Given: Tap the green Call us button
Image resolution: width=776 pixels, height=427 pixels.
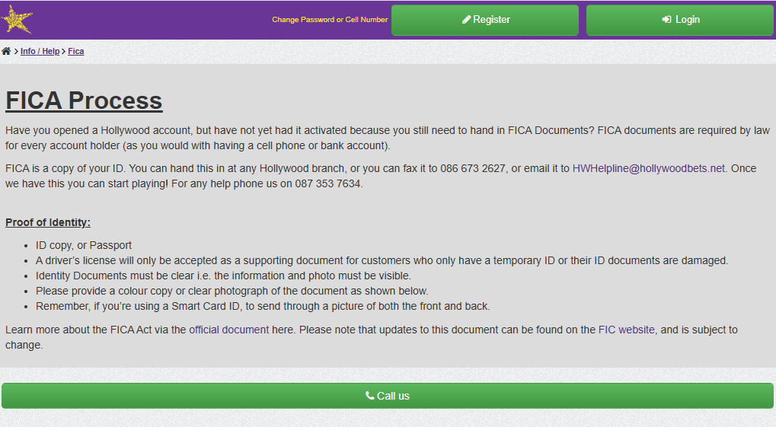Looking at the screenshot, I should tap(388, 396).
